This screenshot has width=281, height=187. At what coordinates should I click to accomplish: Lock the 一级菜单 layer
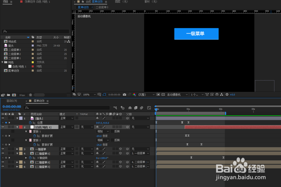13,149
